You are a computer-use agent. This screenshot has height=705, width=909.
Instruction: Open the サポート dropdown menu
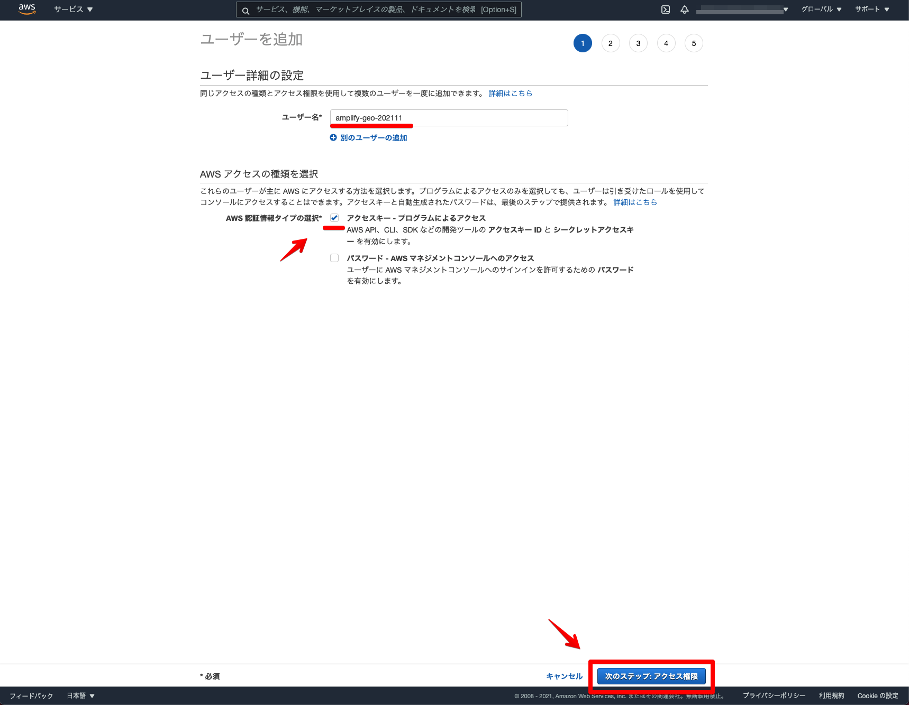coord(872,10)
